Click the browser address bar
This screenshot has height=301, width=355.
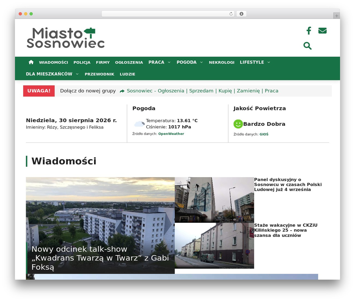pyautogui.click(x=168, y=14)
